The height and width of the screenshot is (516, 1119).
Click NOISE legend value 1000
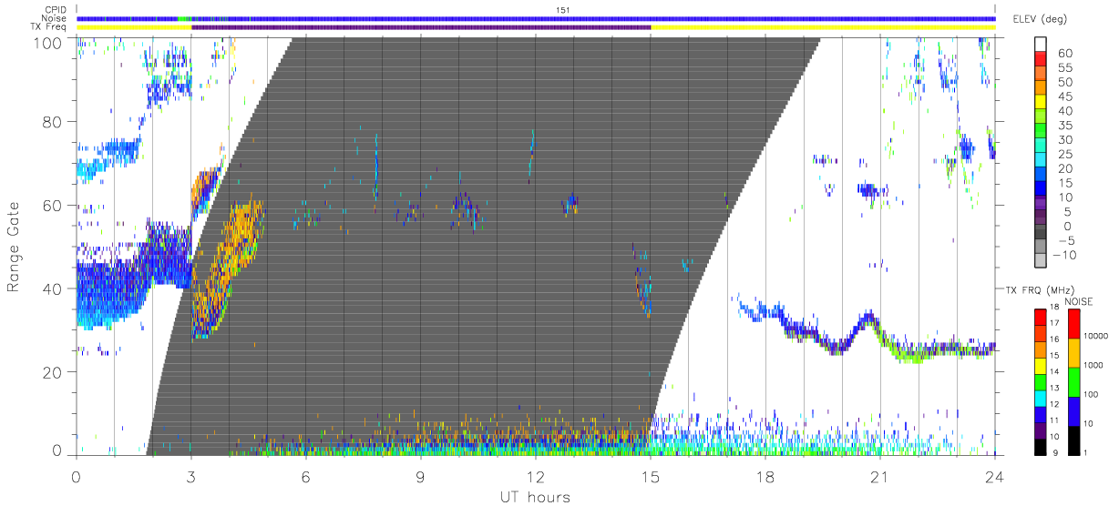(x=1094, y=366)
